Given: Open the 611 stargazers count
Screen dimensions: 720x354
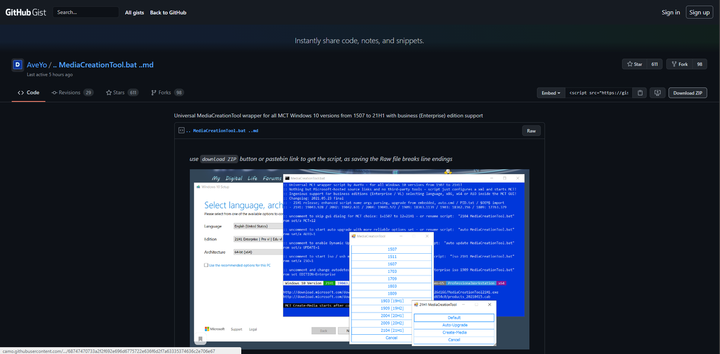Looking at the screenshot, I should click(655, 64).
